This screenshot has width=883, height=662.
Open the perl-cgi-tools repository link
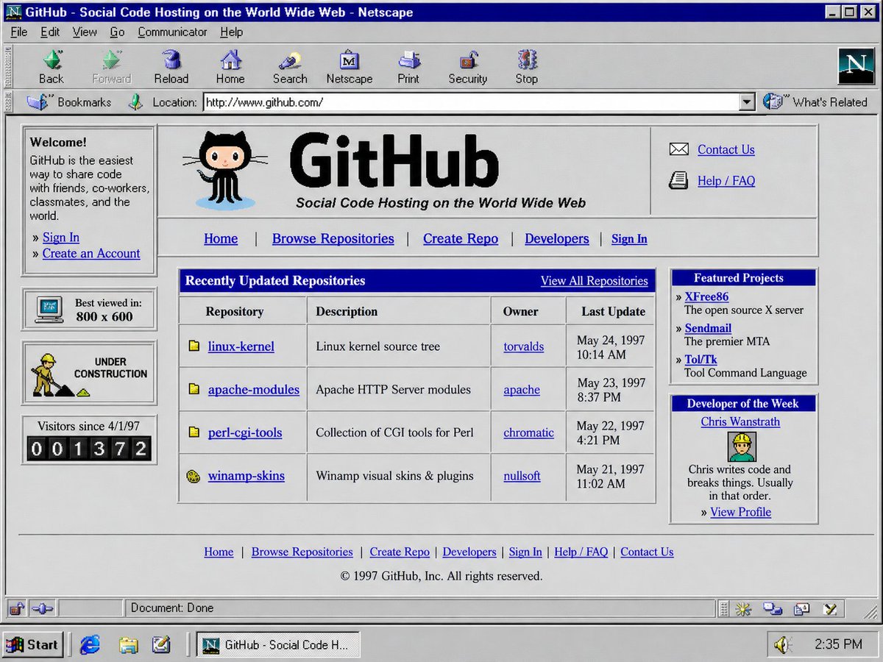pos(245,433)
